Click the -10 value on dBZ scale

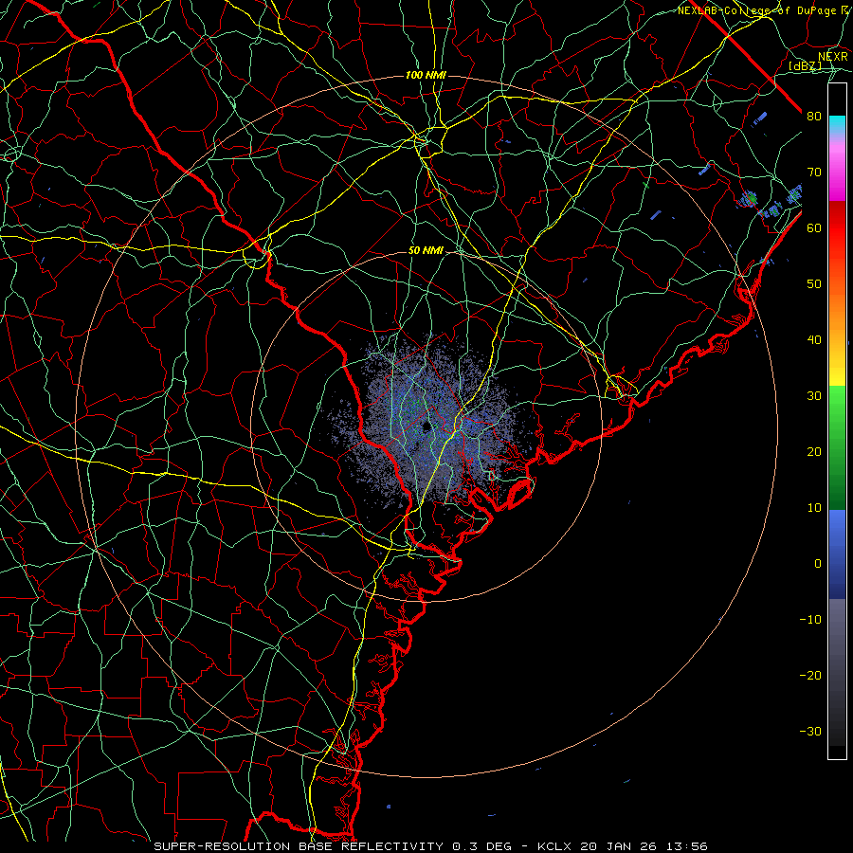[x=810, y=619]
